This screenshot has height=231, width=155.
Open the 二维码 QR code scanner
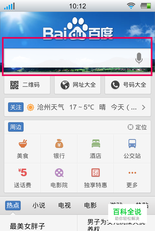point(27,85)
